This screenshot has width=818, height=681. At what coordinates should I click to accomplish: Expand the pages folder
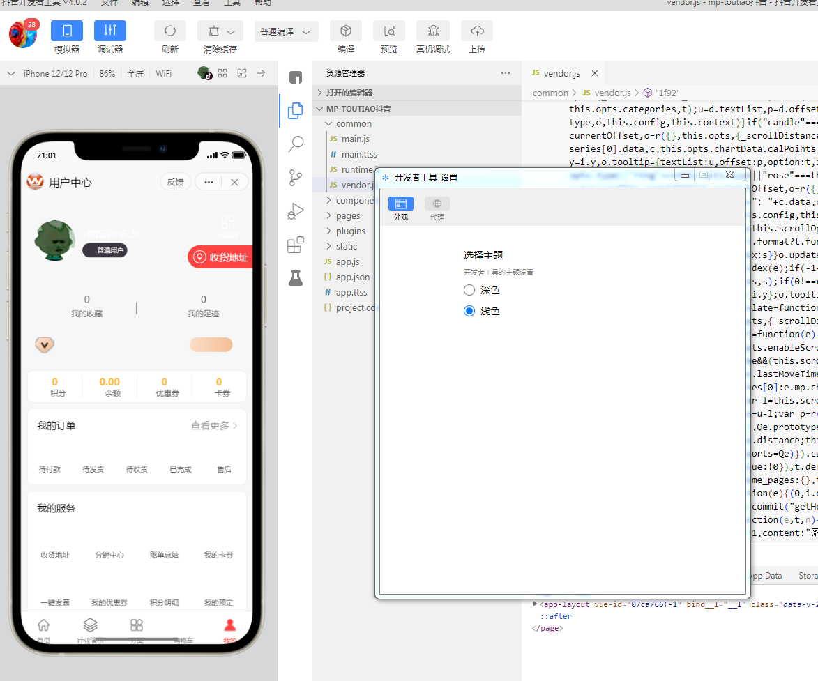(x=348, y=215)
